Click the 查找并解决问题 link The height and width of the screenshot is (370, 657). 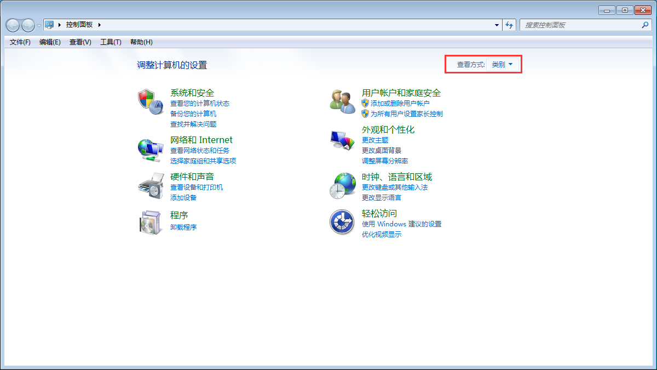193,124
